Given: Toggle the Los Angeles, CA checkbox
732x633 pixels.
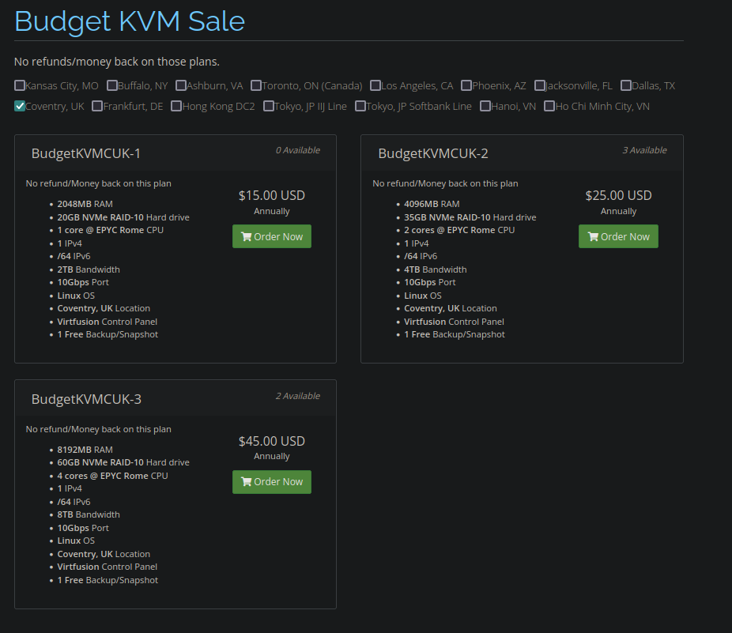Looking at the screenshot, I should (x=375, y=85).
